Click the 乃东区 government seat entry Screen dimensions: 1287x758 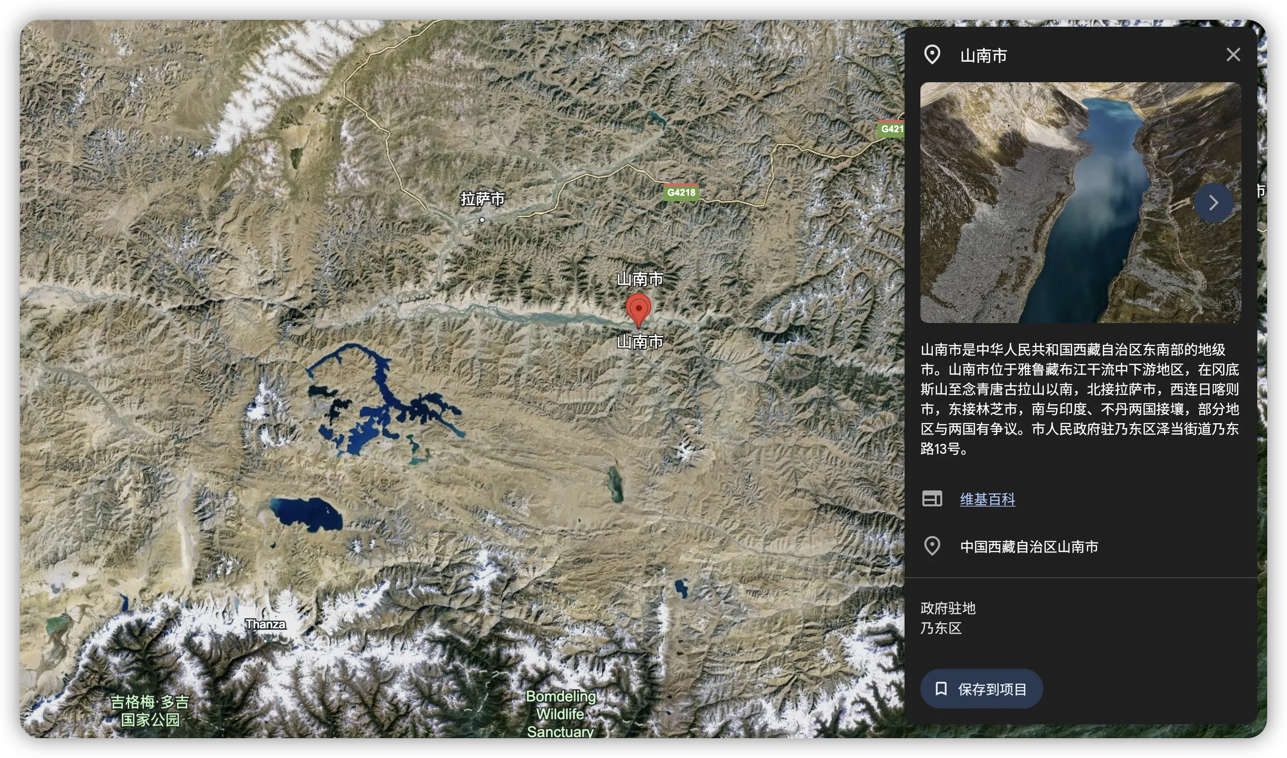[x=941, y=628]
